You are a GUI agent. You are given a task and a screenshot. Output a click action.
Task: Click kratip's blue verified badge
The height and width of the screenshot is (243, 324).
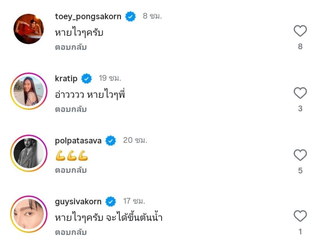coord(87,78)
